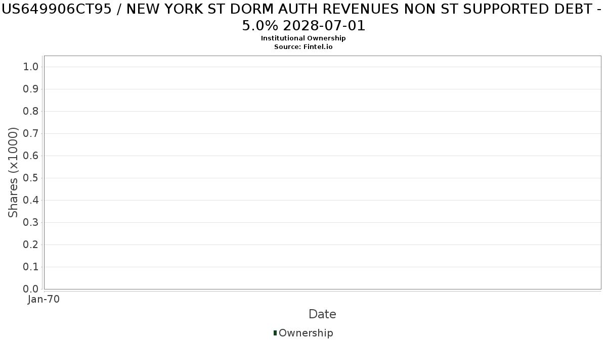Select the 0.2 y-axis tick label
The height and width of the screenshot is (341, 607).
(x=31, y=245)
